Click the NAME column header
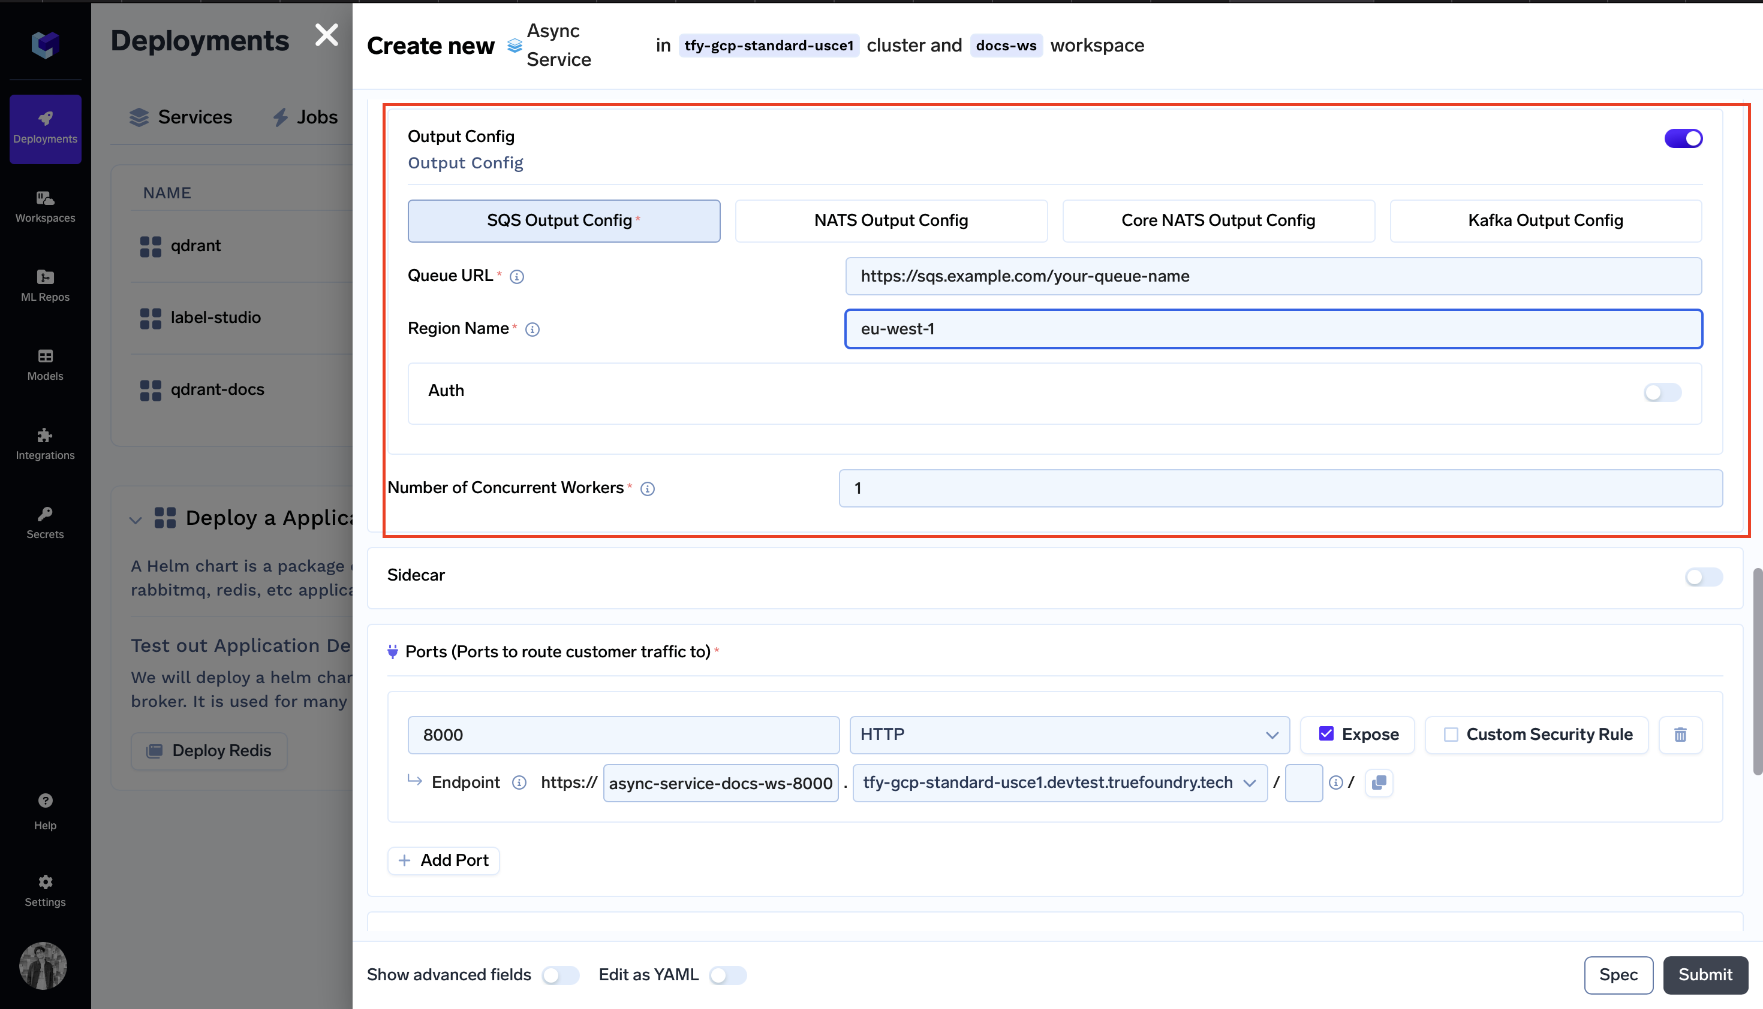Viewport: 1763px width, 1009px height. [167, 193]
